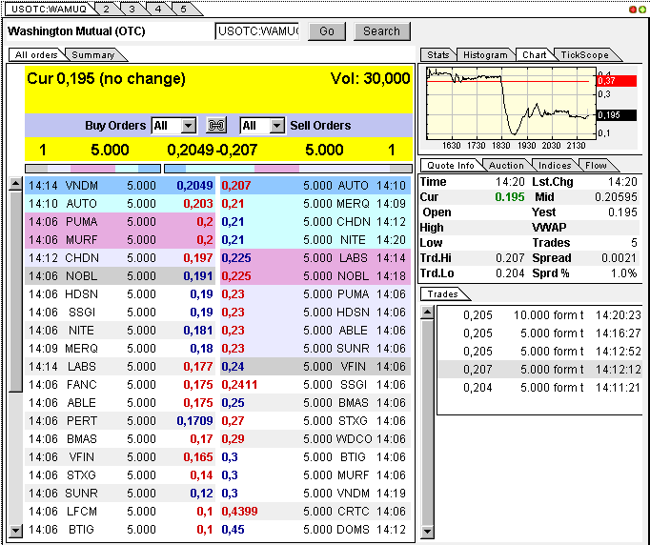Open the Stats tab

coord(437,54)
